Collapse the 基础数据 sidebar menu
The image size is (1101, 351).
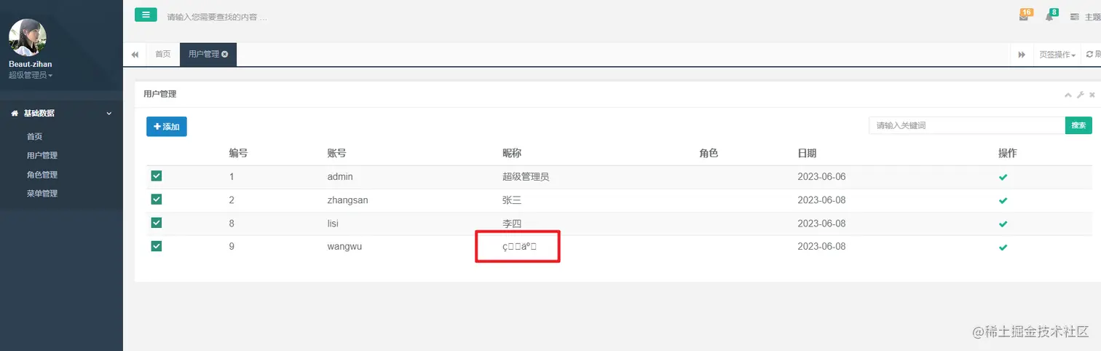point(61,114)
